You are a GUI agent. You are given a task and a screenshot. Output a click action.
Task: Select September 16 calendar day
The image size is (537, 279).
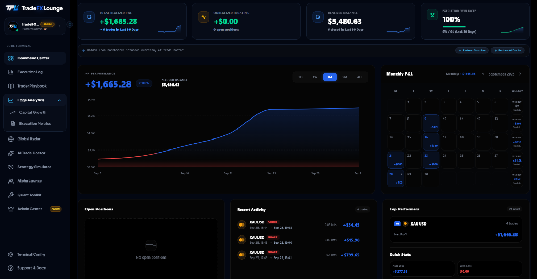(431, 142)
